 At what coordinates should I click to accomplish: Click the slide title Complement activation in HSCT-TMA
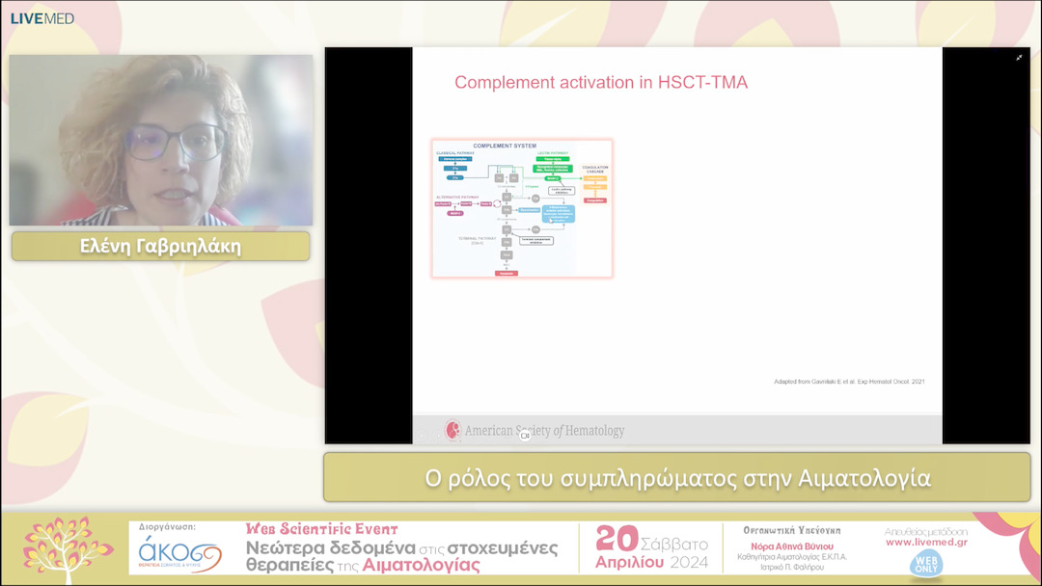pos(601,82)
